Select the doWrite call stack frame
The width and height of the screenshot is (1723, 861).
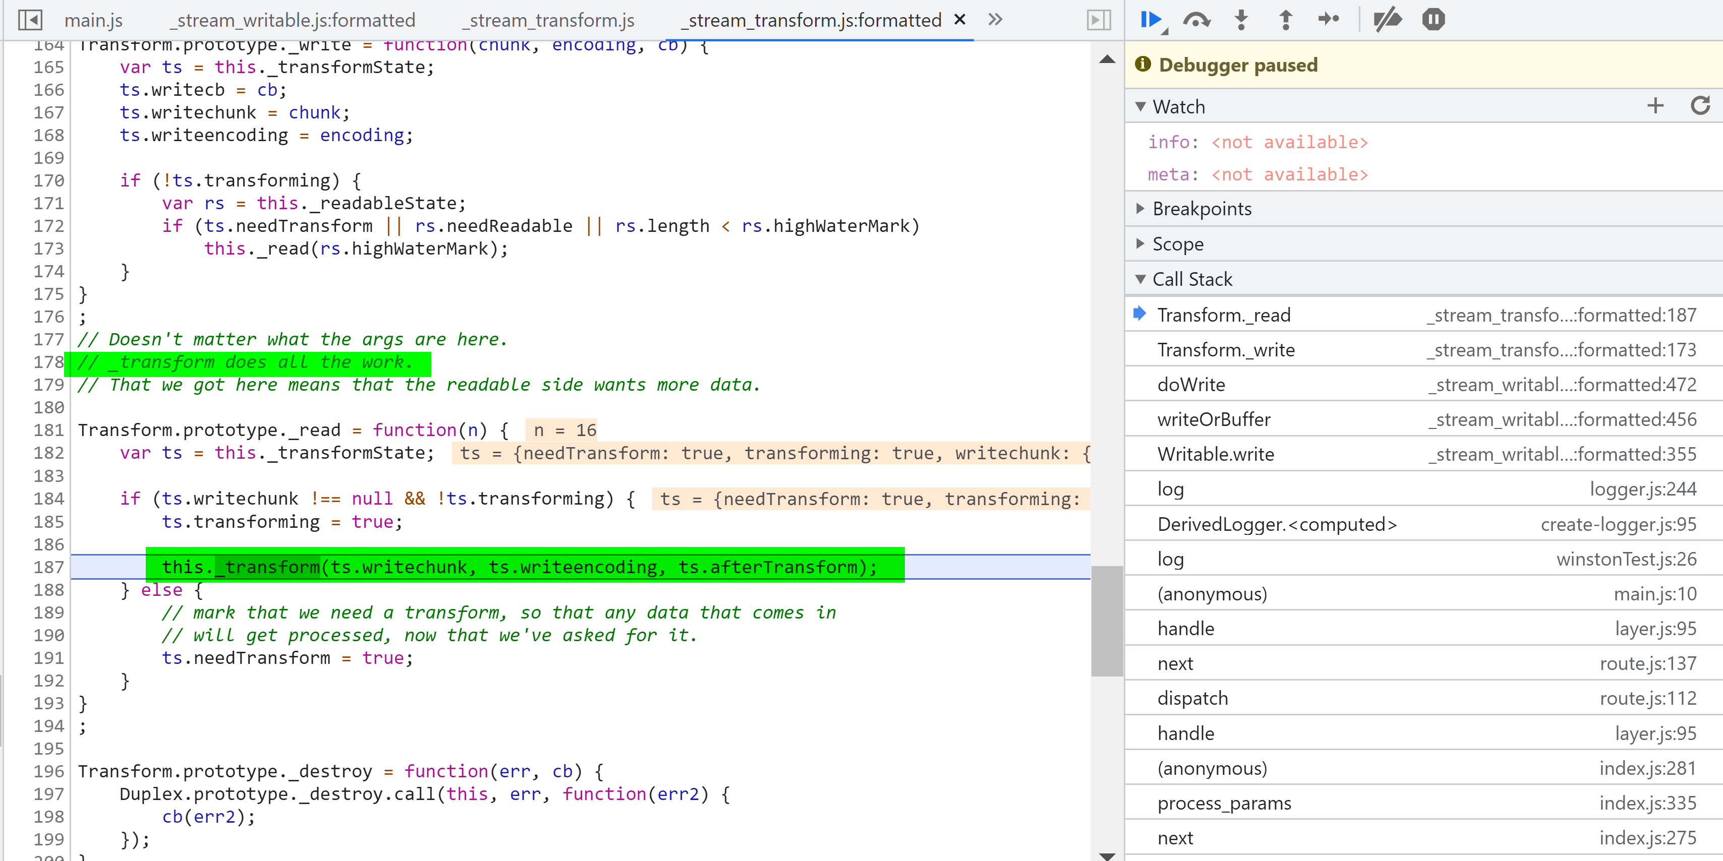(1191, 384)
